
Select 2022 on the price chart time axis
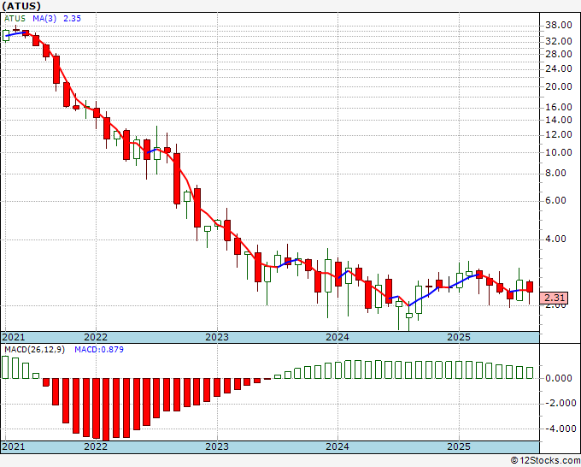(96, 337)
